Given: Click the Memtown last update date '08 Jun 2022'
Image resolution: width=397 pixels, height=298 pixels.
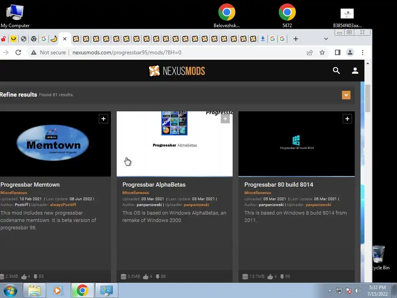Looking at the screenshot, I should point(81,199).
